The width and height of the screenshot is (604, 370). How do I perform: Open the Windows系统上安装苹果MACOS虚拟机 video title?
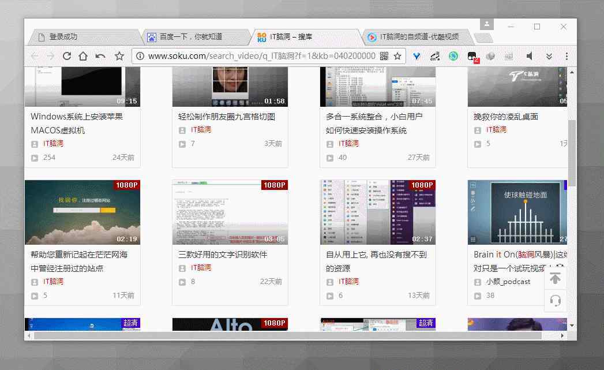click(x=77, y=124)
